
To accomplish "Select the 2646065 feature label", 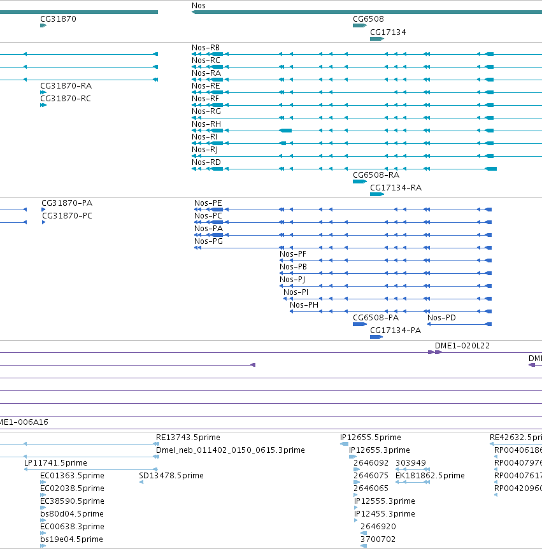I will tap(371, 488).
